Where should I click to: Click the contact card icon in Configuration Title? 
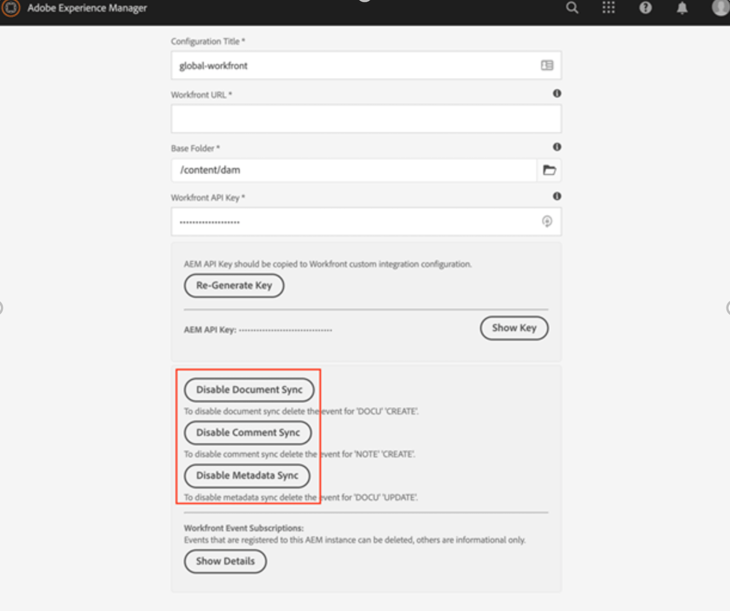pyautogui.click(x=547, y=65)
